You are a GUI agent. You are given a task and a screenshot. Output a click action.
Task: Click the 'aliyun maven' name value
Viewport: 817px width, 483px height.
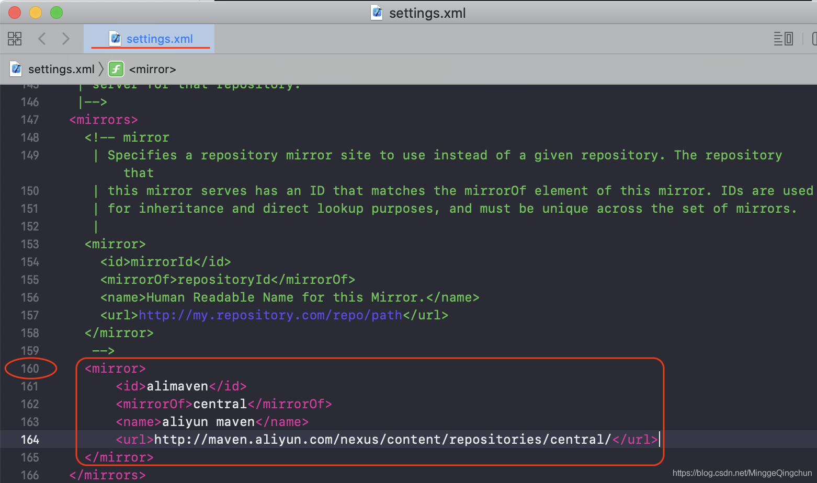pyautogui.click(x=208, y=422)
